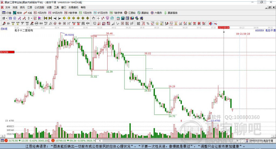Click the 600559 stock code label
Viewport: 276px width, 149px height.
coord(260,30)
